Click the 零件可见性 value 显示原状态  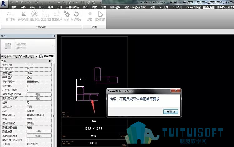click(x=39, y=82)
